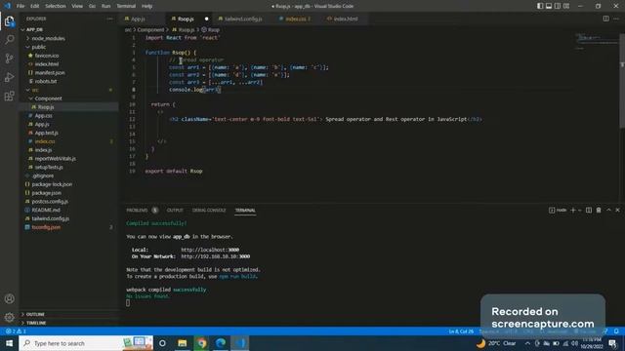Switch to the index.css editor tab
This screenshot has height=351, width=625.
(x=295, y=19)
